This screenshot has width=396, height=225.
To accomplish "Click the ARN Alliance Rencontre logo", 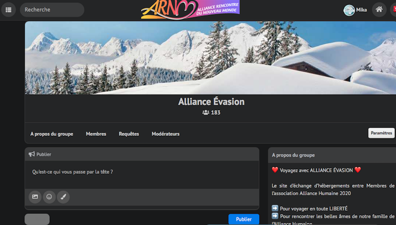I will [190, 10].
